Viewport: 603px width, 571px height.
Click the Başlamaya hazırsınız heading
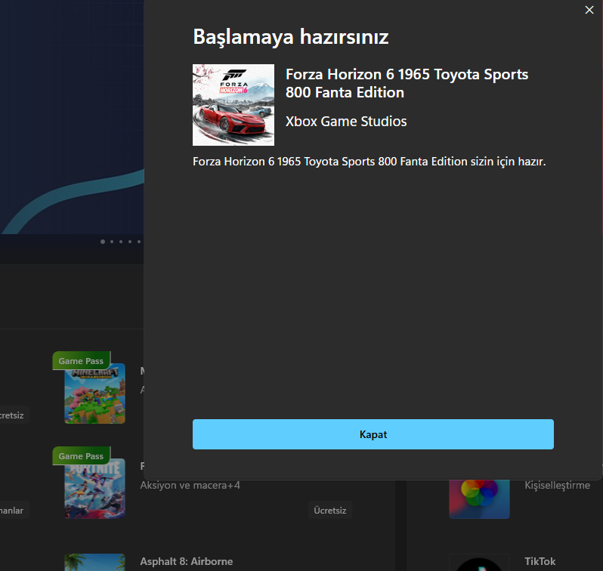(x=291, y=37)
